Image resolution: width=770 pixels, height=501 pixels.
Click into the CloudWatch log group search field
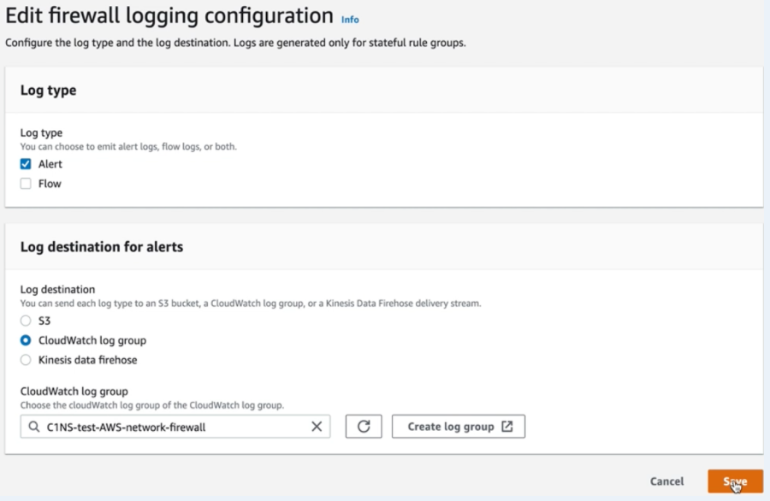coord(171,427)
